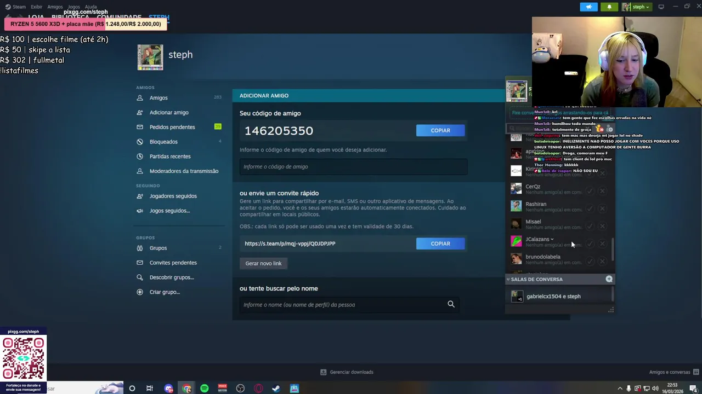Viewport: 702px width, 394px height.
Task: Open the steph account dropdown in top bar
Action: click(x=636, y=7)
